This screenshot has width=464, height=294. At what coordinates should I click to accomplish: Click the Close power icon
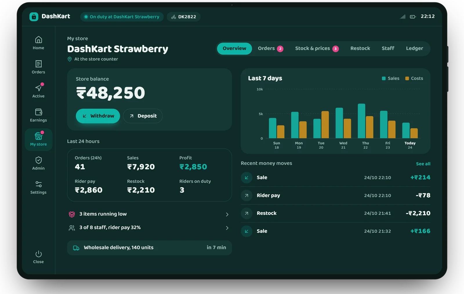point(39,254)
